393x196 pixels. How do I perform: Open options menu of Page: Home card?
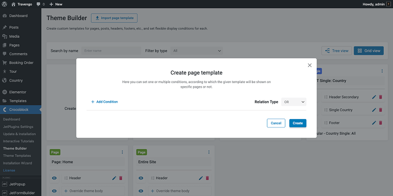[123, 152]
